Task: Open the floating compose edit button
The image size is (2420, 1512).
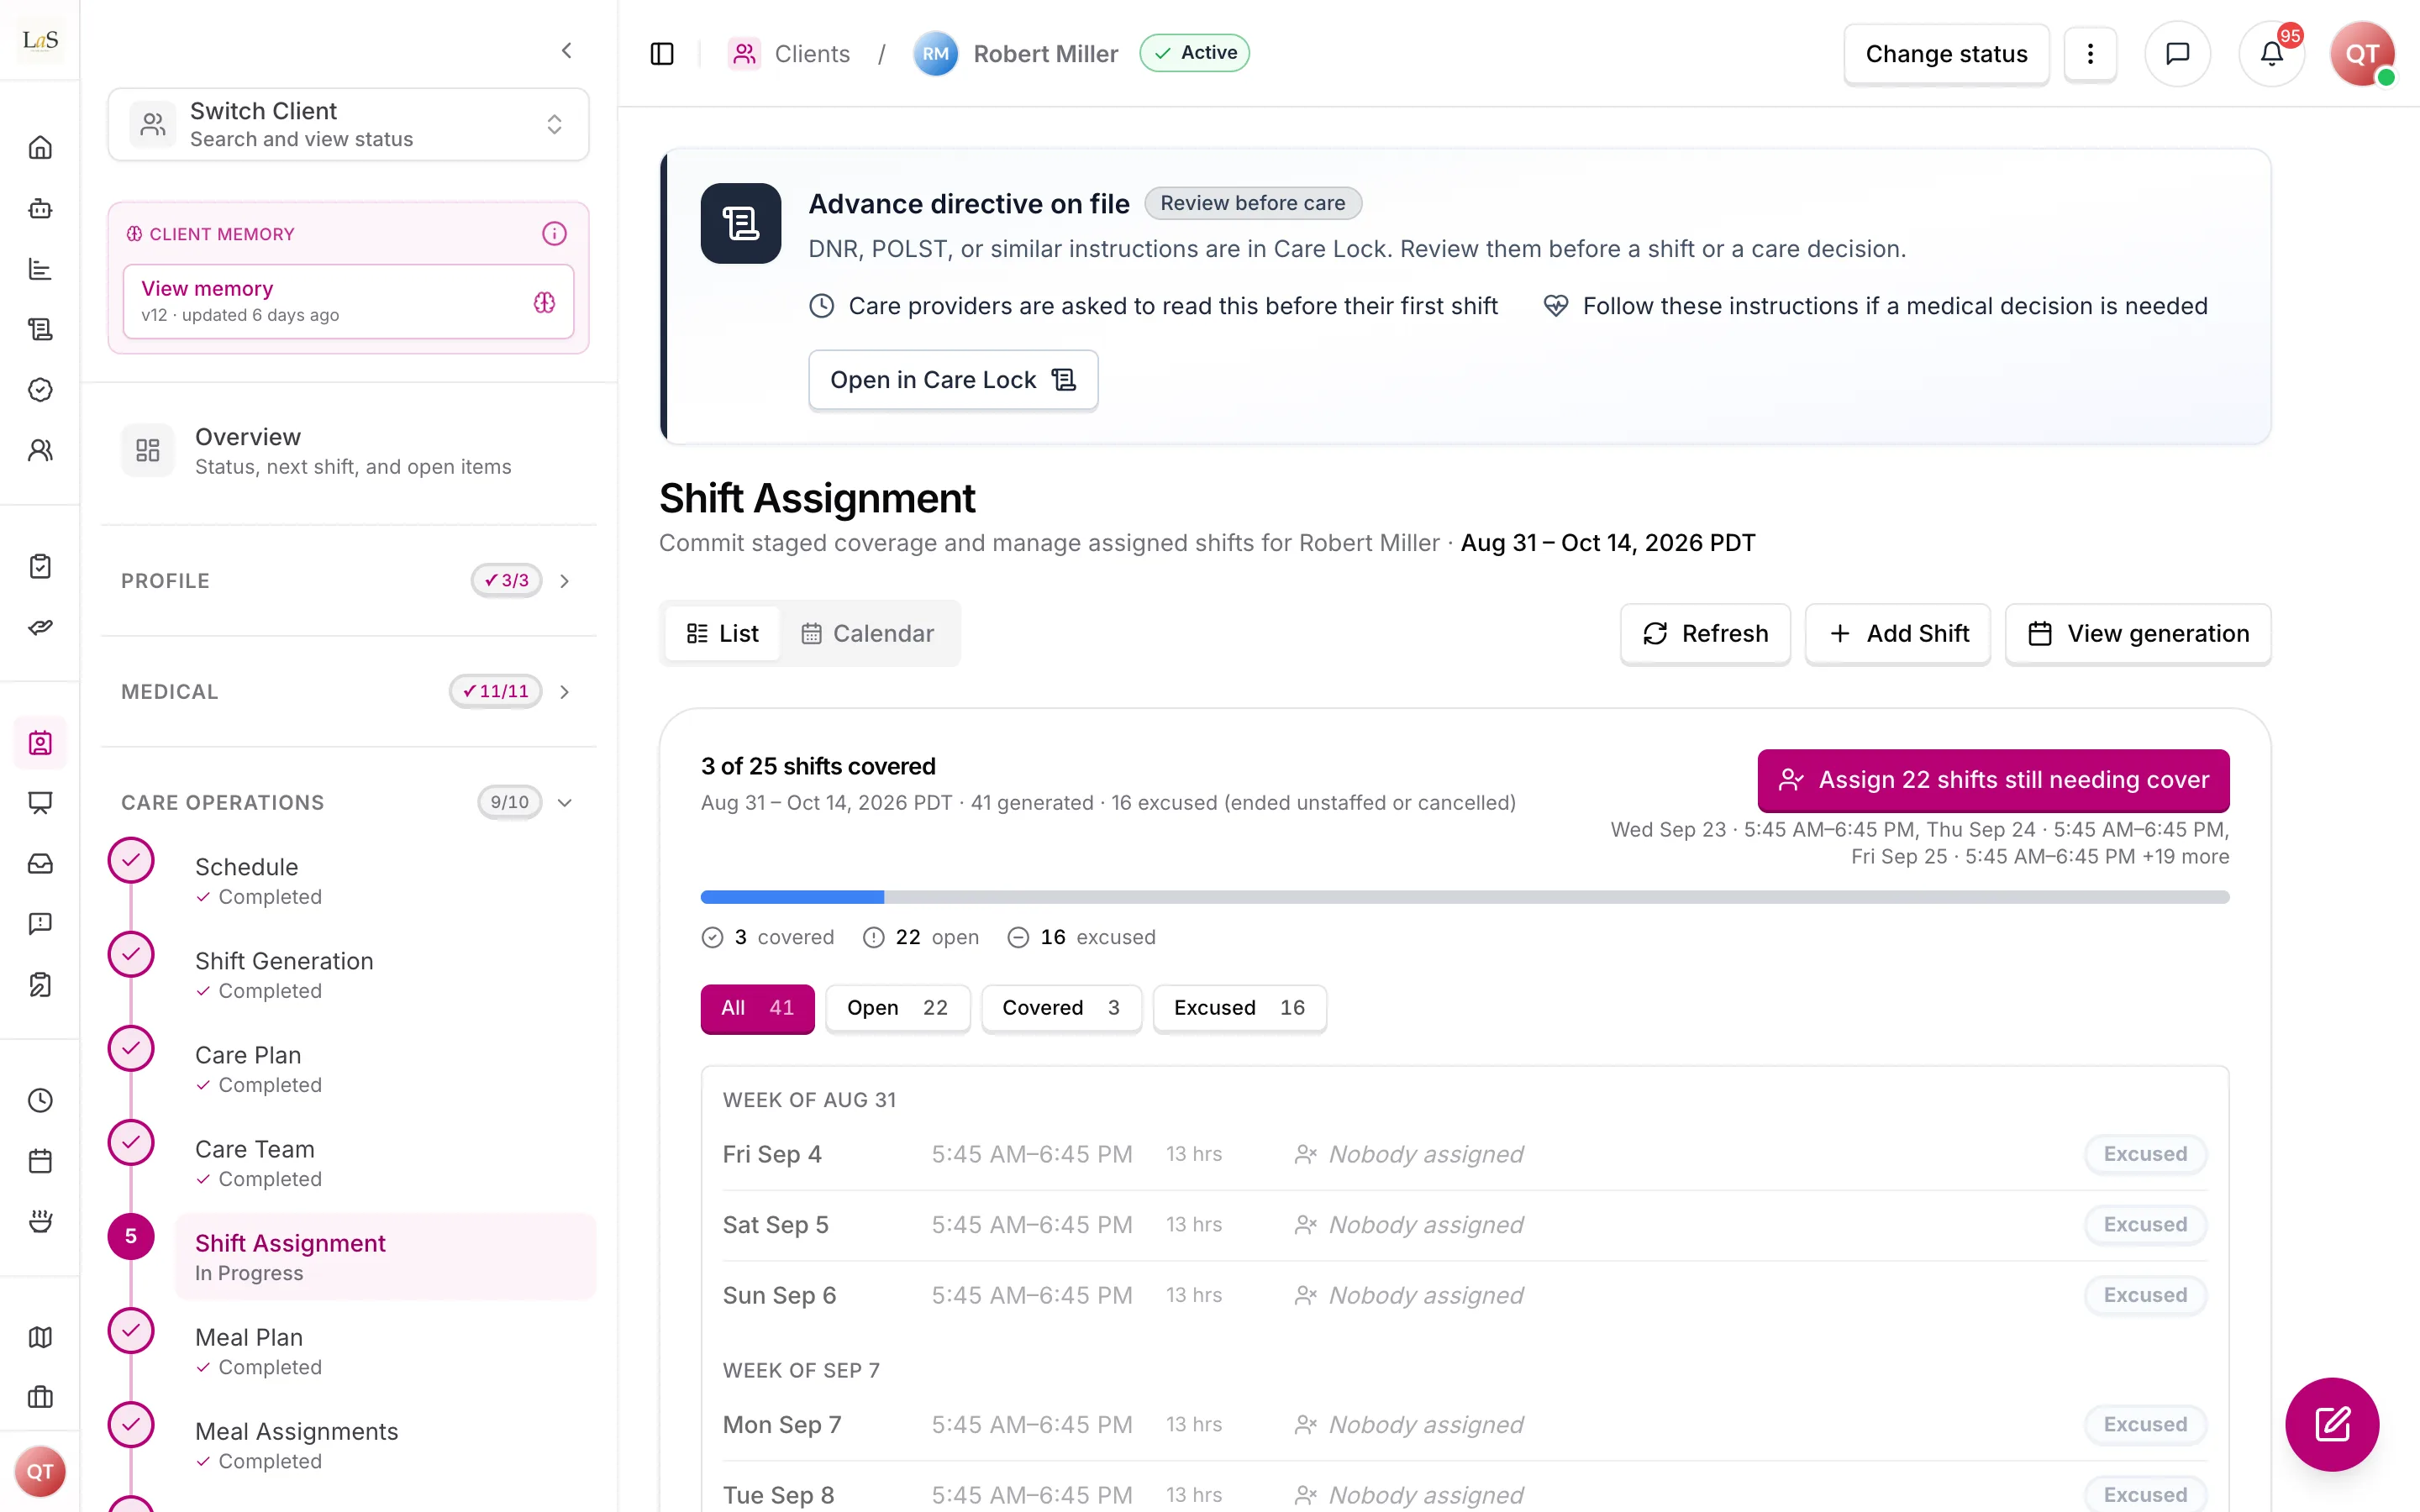Action: pyautogui.click(x=2332, y=1424)
